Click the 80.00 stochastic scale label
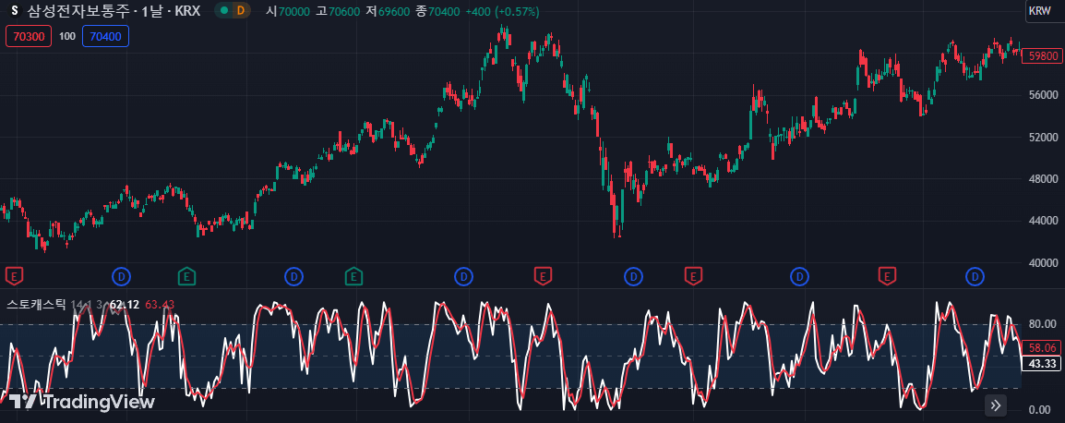1065x423 pixels. tap(1043, 324)
